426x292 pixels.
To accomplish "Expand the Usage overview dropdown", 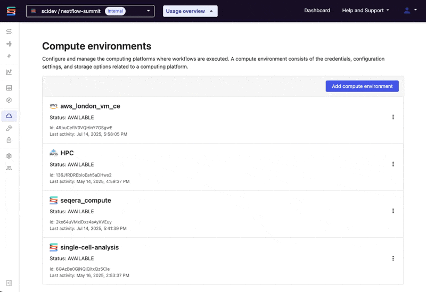I will tap(190, 11).
